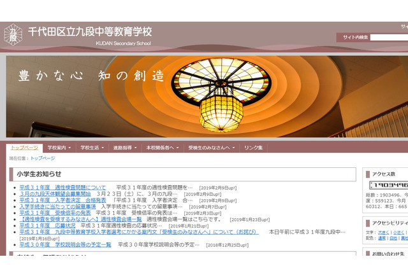The width and height of the screenshot is (408, 278).
Task: Open 3月の九段天体観望会募集開始 link
Action: coord(55,194)
